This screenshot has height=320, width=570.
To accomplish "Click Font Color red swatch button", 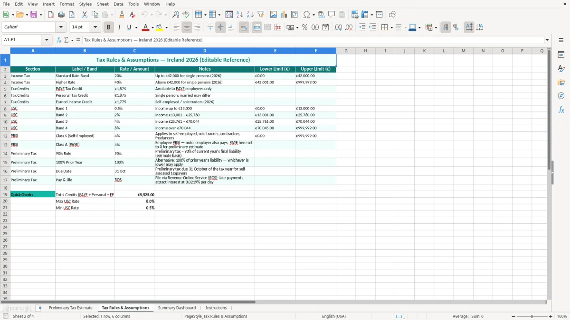I will pyautogui.click(x=146, y=27).
